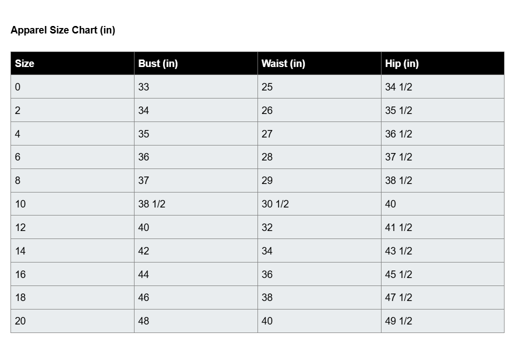Select the Size column header

click(24, 63)
